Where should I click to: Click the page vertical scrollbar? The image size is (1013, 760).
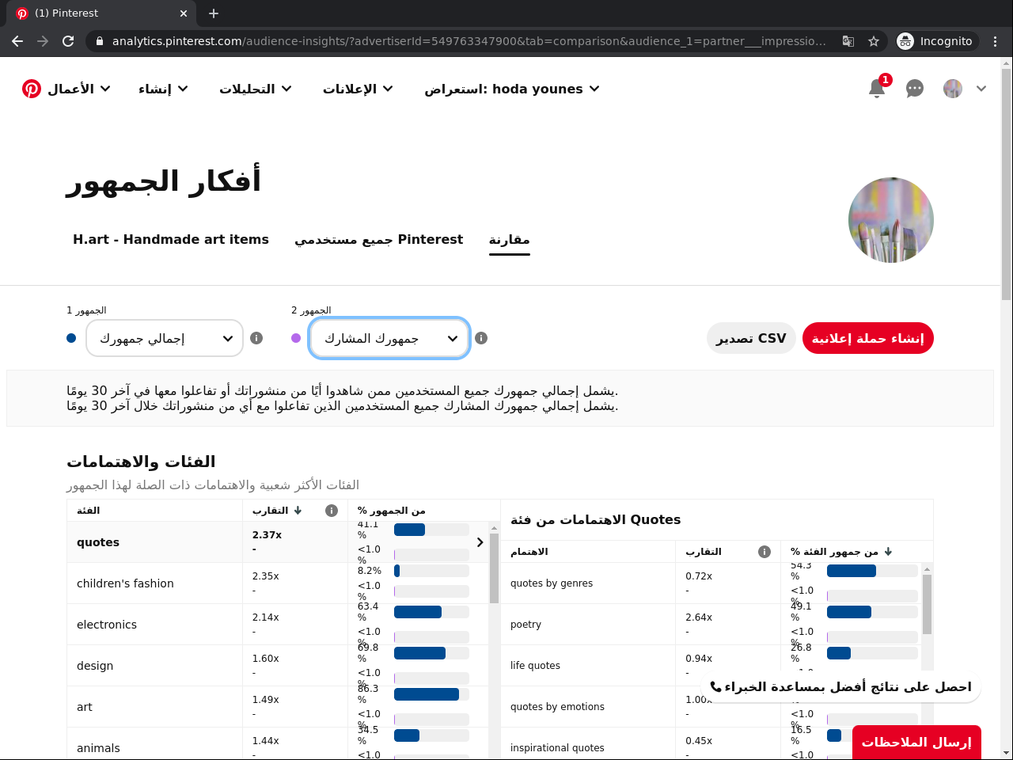pyautogui.click(x=1006, y=184)
